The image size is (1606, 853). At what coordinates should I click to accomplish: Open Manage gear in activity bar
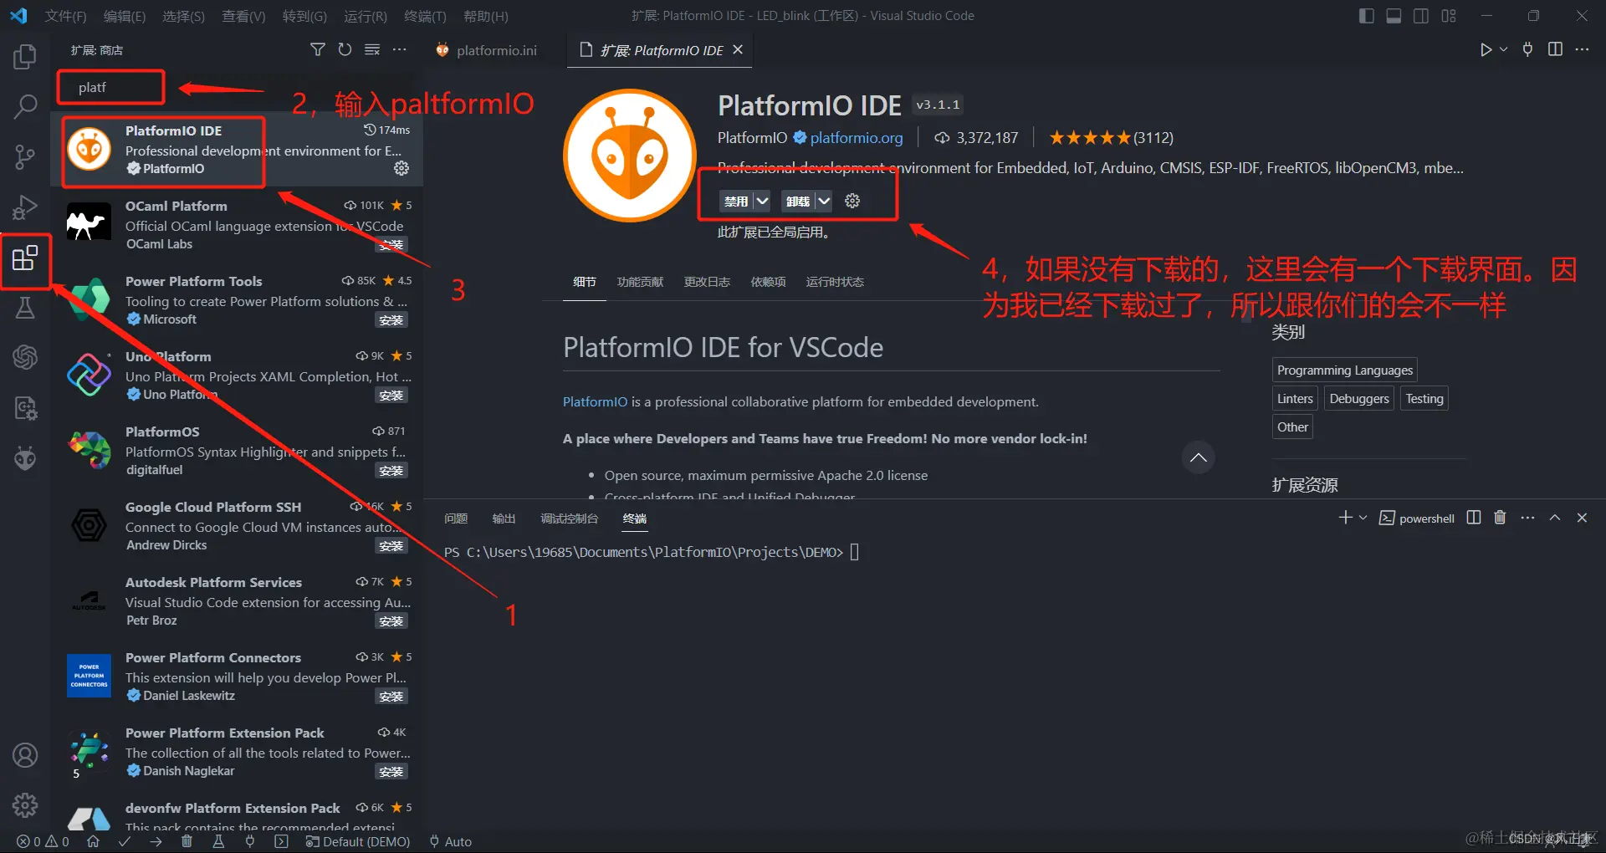click(x=25, y=805)
